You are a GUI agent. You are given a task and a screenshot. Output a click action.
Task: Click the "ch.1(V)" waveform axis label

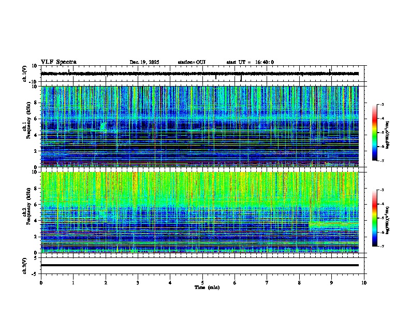[25, 74]
